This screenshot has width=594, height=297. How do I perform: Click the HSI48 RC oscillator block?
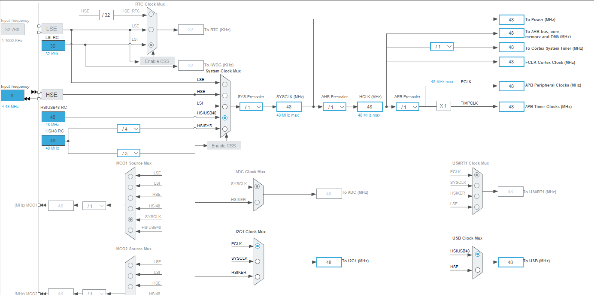pos(53,140)
